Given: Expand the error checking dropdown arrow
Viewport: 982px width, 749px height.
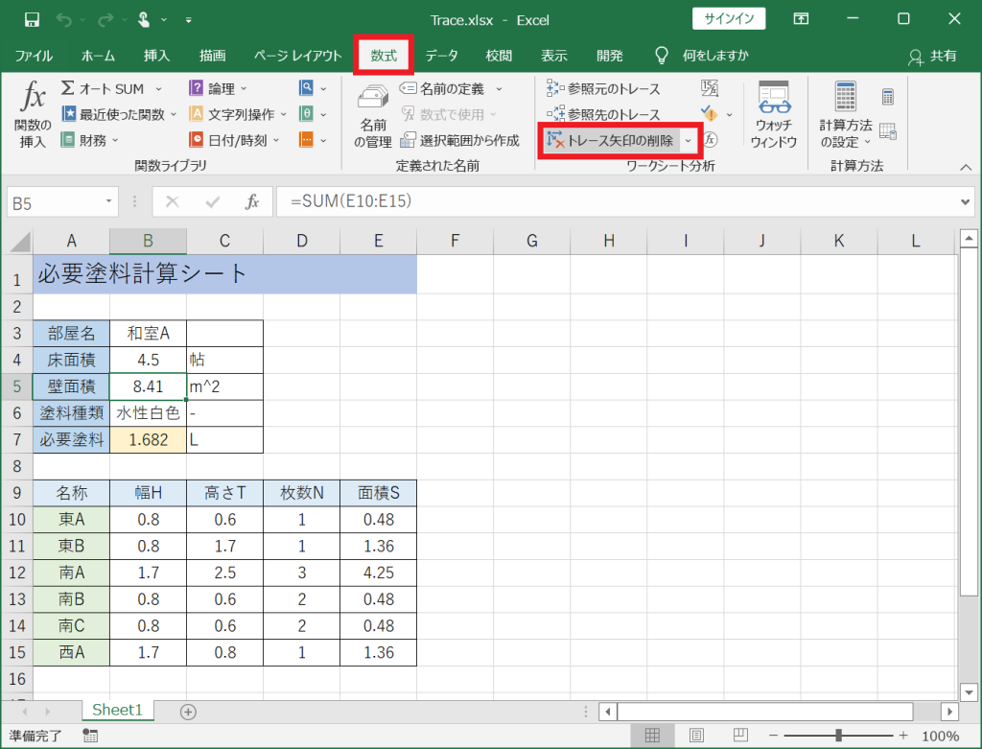Looking at the screenshot, I should [729, 115].
